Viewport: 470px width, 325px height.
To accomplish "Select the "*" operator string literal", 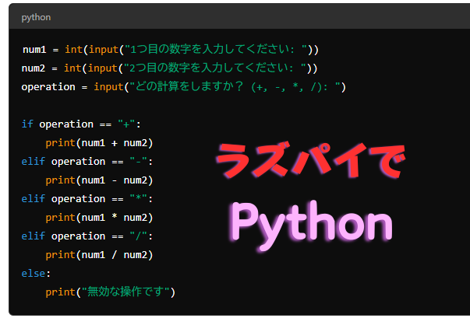I will 142,199.
